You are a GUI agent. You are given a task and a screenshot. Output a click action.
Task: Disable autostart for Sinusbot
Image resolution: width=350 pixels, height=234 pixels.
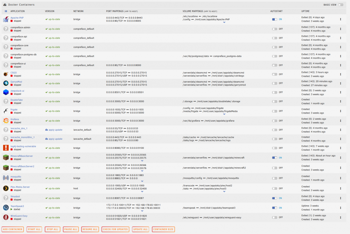[274, 198]
